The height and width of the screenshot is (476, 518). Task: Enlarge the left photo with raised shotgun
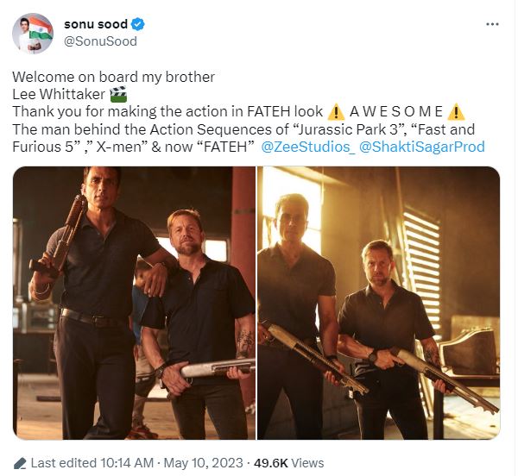(x=134, y=304)
